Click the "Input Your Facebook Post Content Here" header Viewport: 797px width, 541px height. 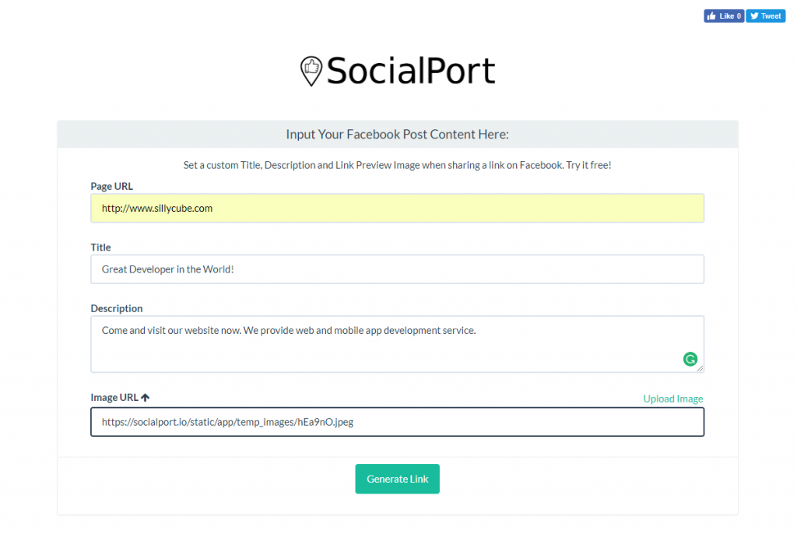click(x=397, y=135)
